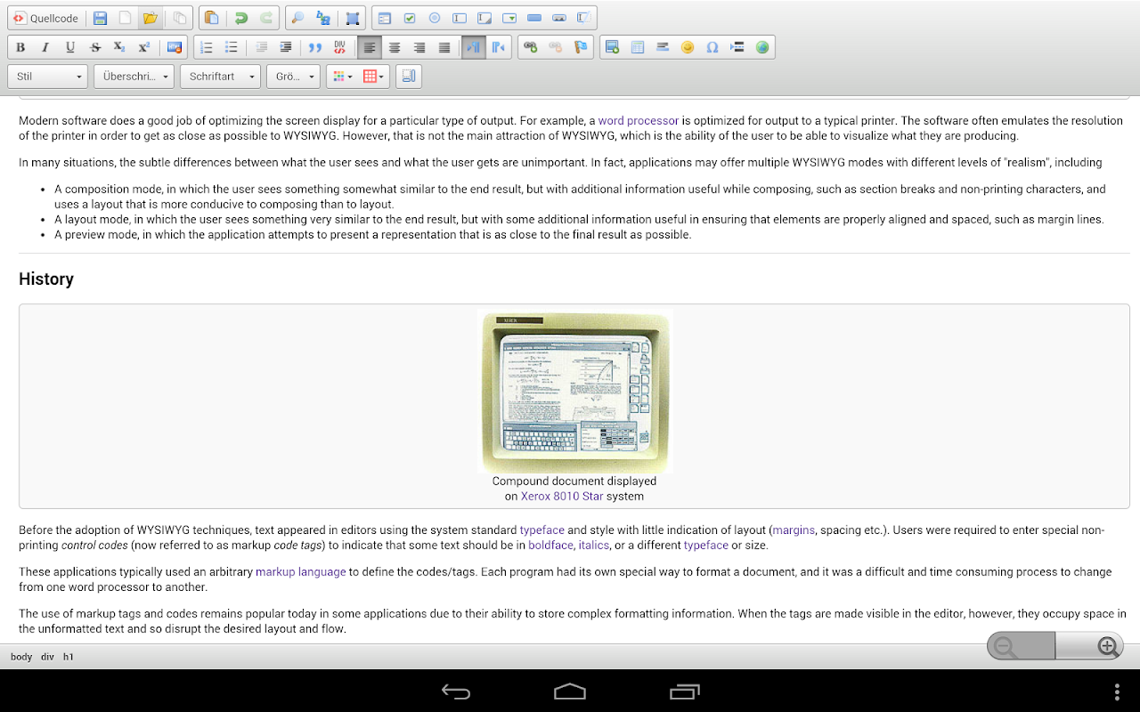Select 'h1' in the elements path
The image size is (1140, 712).
coord(69,657)
